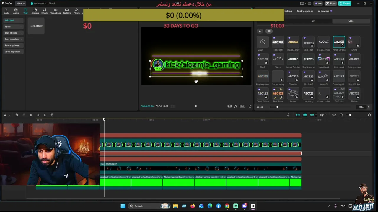Apply the Unsteady text animation
The height and width of the screenshot is (212, 378).
[308, 93]
